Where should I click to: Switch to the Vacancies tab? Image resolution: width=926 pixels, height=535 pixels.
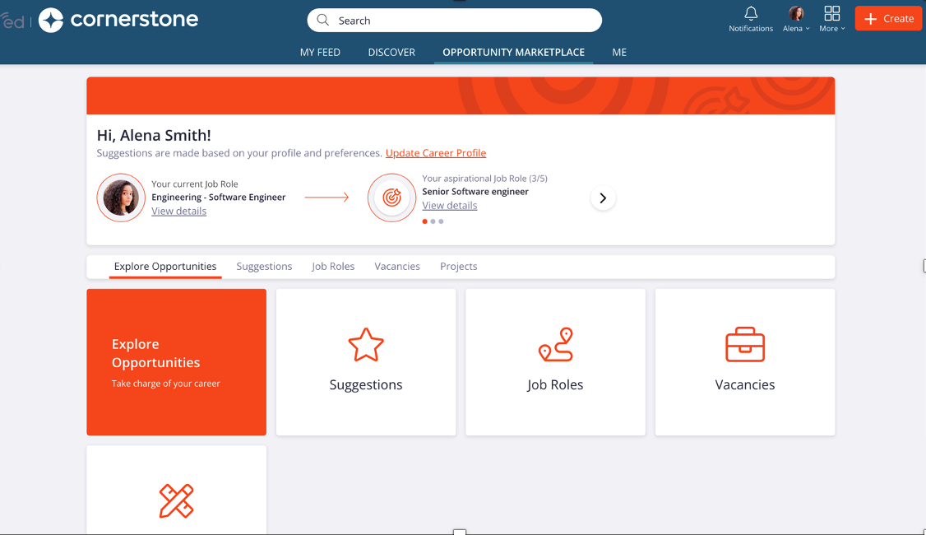tap(397, 267)
